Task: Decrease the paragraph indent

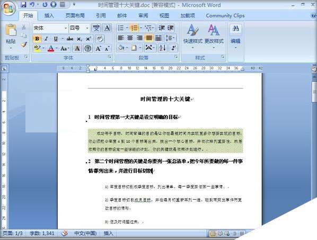Action: (162, 28)
